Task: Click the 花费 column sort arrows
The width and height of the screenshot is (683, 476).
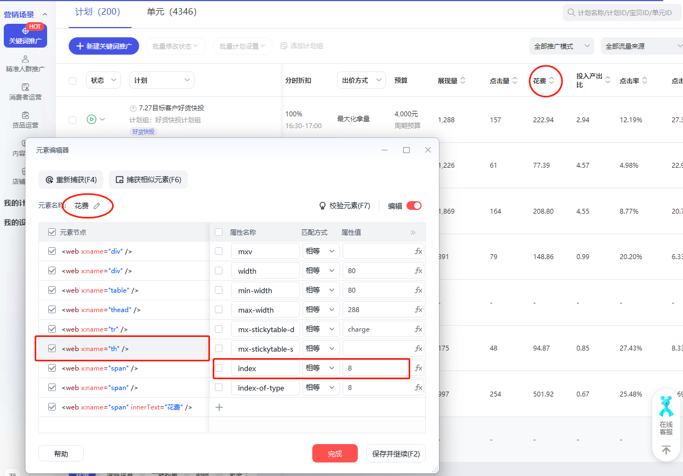Action: pos(551,81)
